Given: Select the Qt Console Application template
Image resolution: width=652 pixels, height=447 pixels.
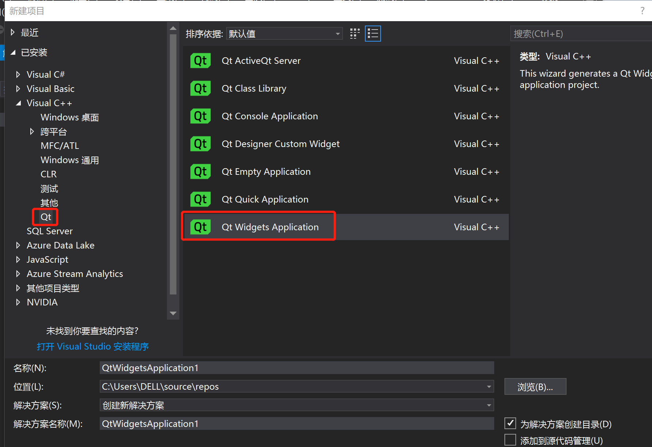Looking at the screenshot, I should pos(270,116).
